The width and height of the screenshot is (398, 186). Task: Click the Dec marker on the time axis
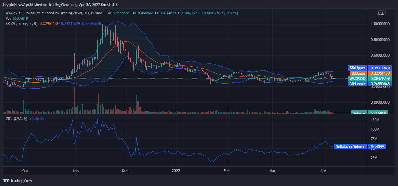click(x=125, y=171)
